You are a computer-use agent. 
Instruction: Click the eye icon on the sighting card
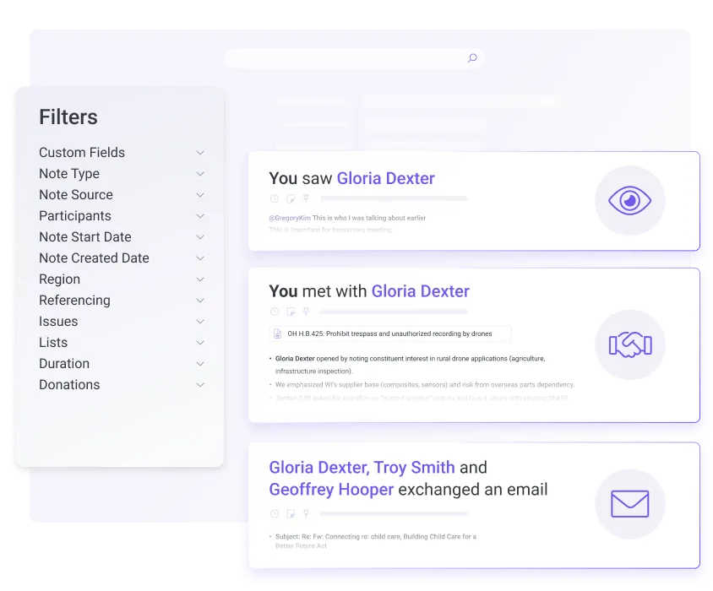click(629, 200)
